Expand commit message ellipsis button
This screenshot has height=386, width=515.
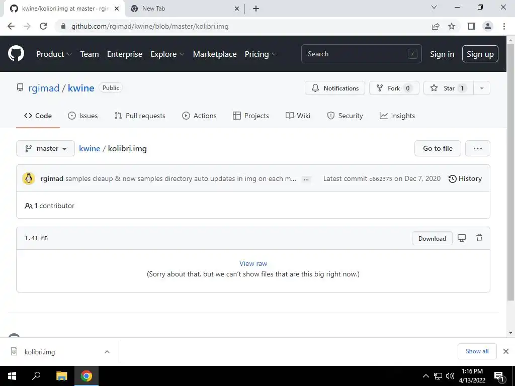point(306,179)
